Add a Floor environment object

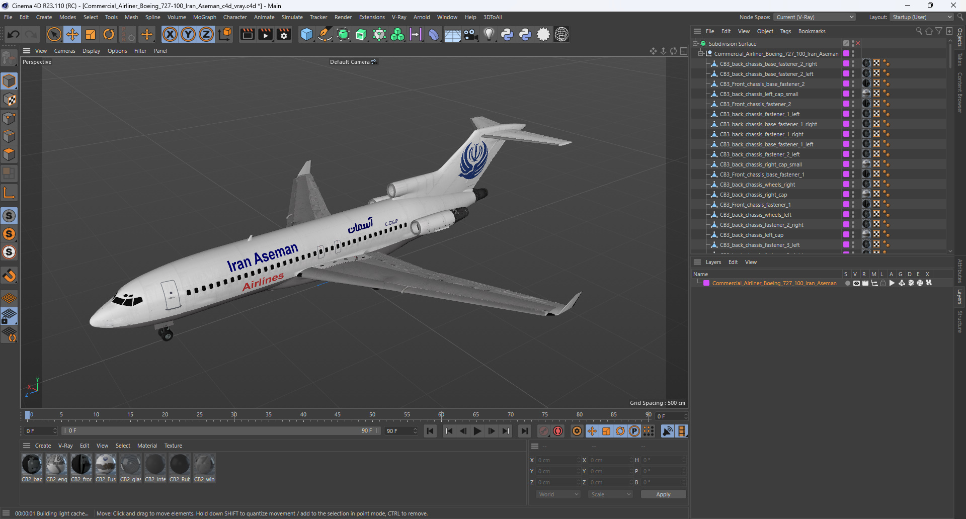452,34
